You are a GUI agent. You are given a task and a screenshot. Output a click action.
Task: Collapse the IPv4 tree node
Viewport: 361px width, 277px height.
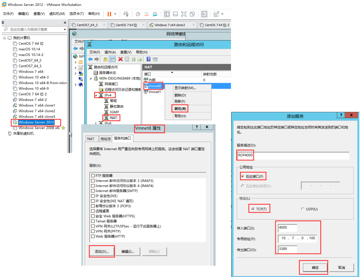click(96, 95)
